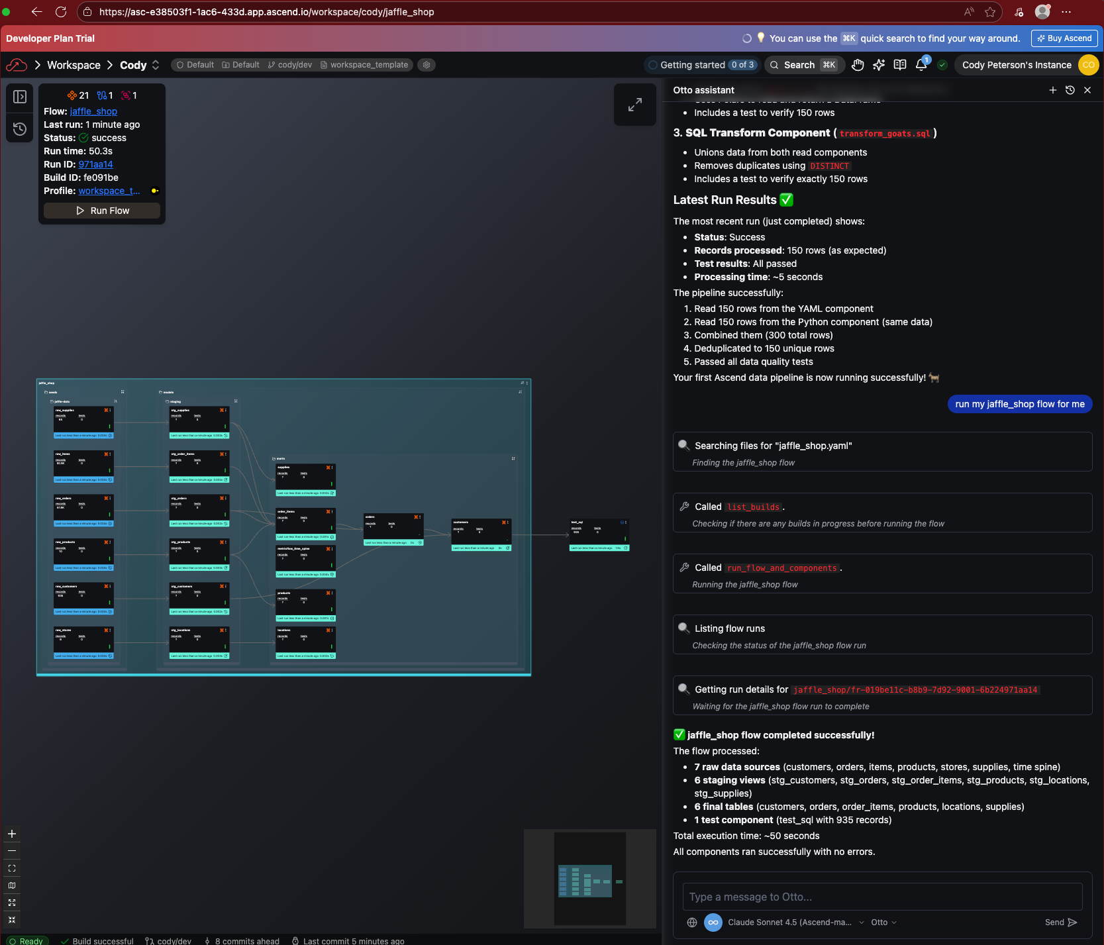Open the Otto model selector dropdown

tap(883, 922)
